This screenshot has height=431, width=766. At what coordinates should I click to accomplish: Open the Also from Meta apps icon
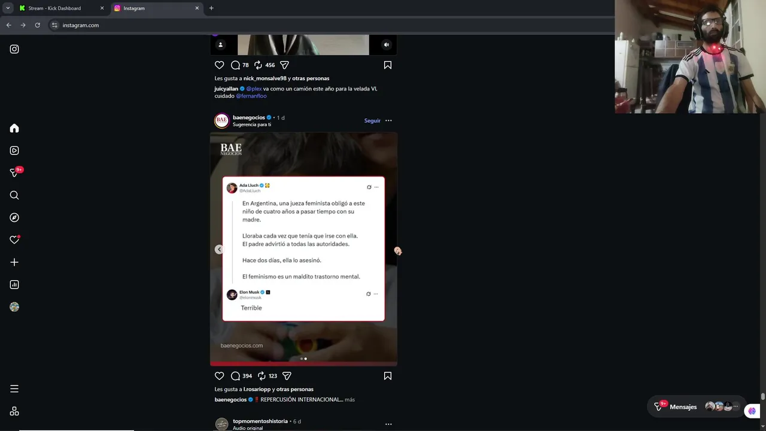[14, 411]
